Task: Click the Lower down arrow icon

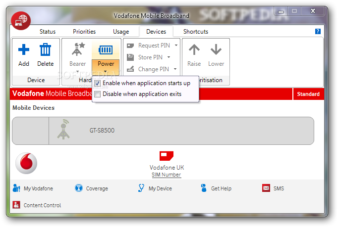Action: click(x=216, y=49)
